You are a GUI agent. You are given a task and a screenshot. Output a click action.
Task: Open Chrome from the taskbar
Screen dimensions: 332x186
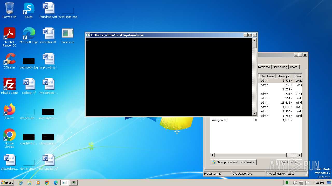47,183
